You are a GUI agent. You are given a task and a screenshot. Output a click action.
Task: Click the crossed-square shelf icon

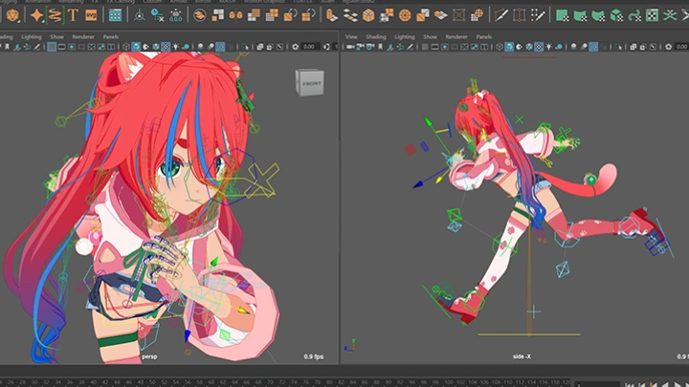pyautogui.click(x=458, y=15)
